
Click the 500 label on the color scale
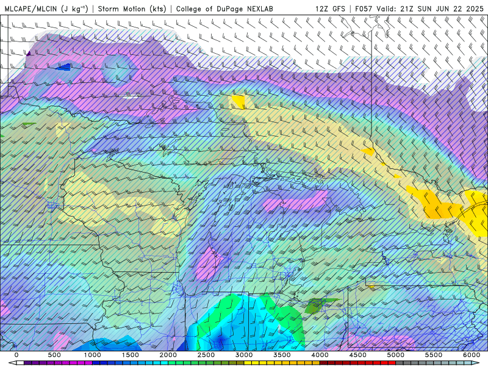(x=54, y=355)
